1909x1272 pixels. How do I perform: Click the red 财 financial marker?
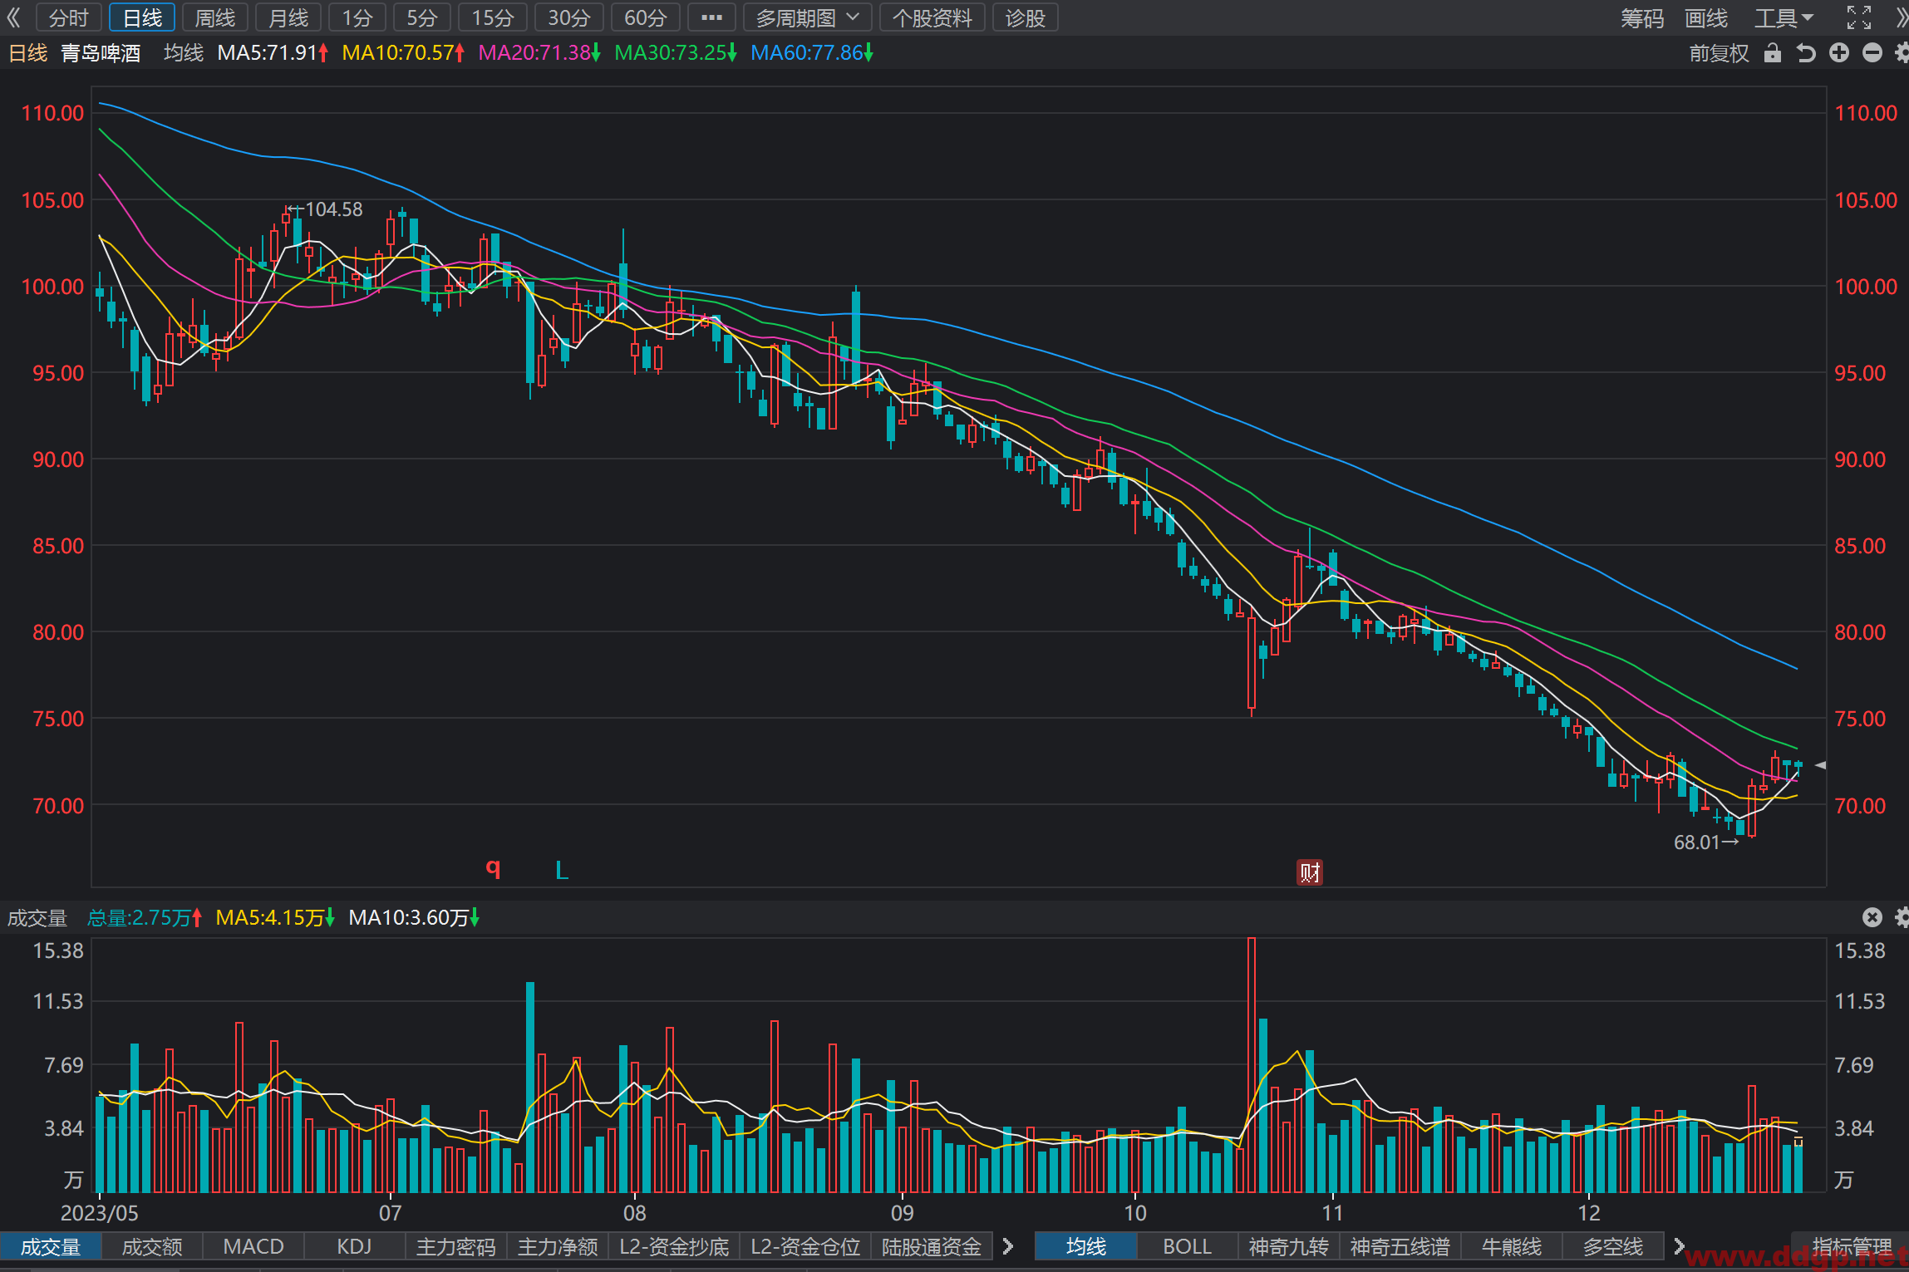click(x=1310, y=872)
